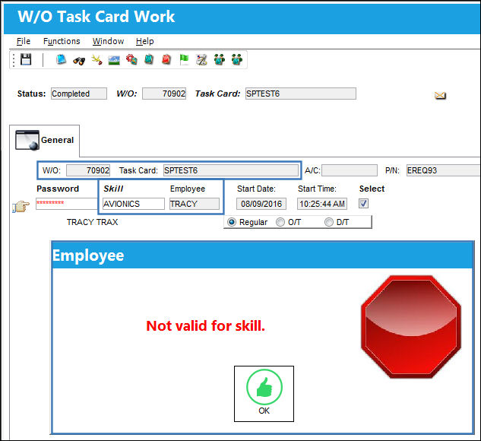Click the red stop sign icon

tap(411, 326)
